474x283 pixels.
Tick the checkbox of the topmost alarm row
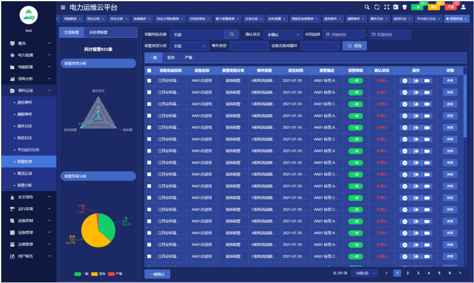[x=149, y=80]
